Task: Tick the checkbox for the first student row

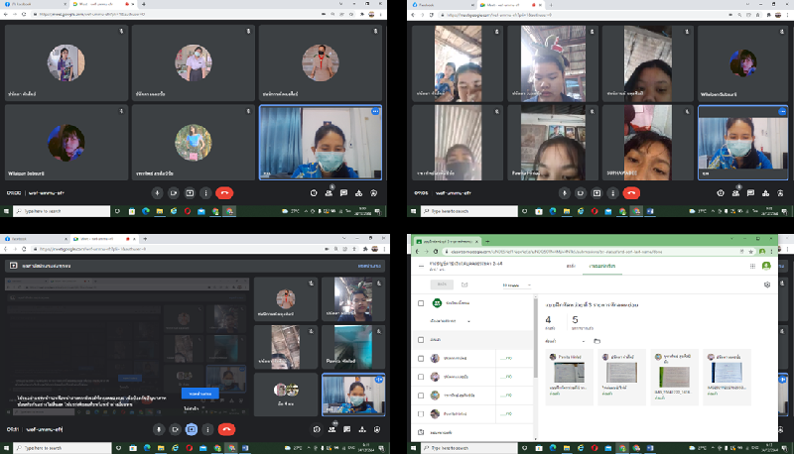Action: (421, 359)
